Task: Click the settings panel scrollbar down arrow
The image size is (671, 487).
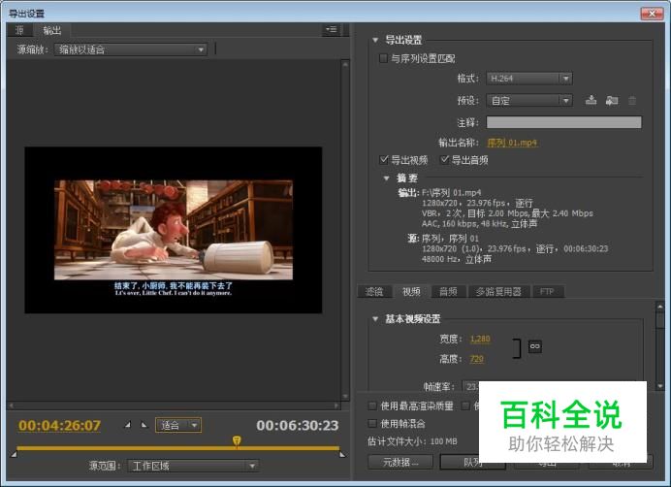Action: point(660,386)
